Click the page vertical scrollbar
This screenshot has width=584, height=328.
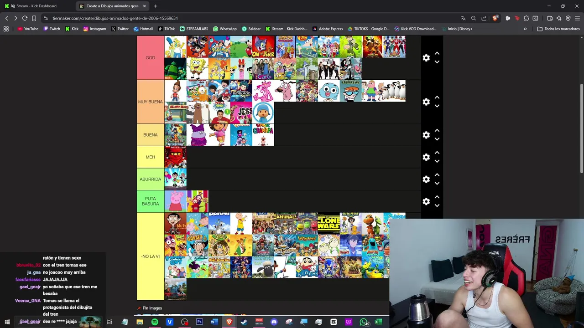(581, 128)
